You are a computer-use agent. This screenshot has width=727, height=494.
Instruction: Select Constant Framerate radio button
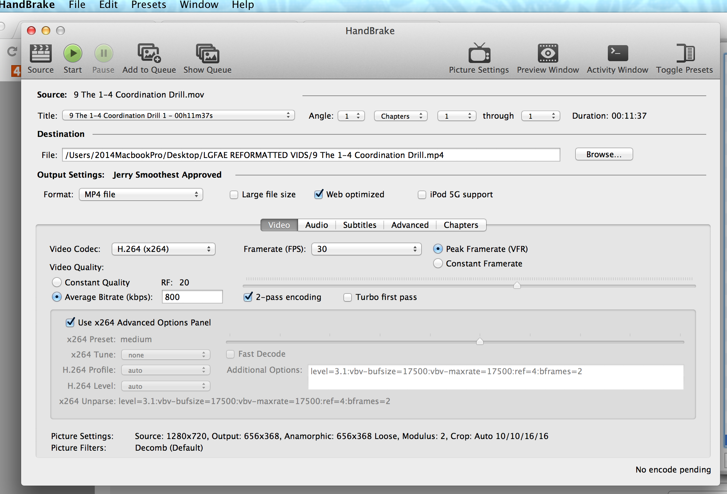pos(438,264)
